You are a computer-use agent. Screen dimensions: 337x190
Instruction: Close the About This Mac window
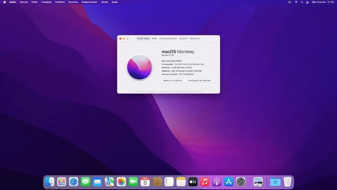[120, 38]
